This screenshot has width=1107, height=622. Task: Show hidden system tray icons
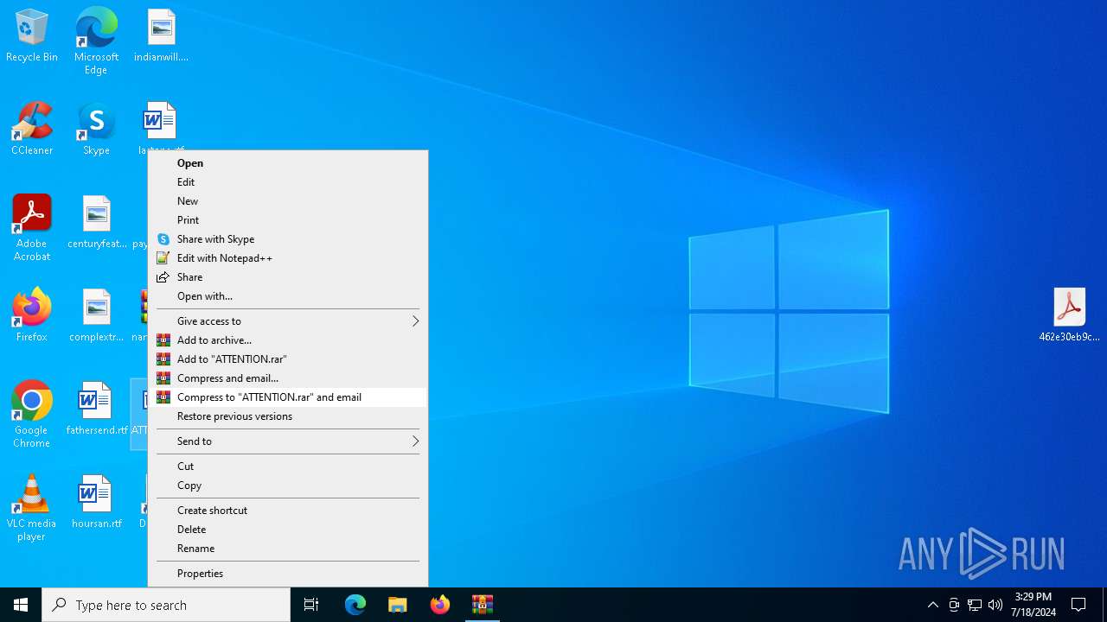[932, 605]
